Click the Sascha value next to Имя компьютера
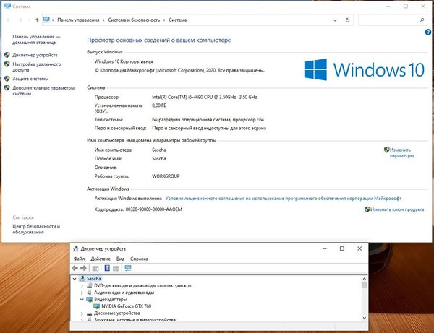This screenshot has width=434, height=333. [159, 150]
